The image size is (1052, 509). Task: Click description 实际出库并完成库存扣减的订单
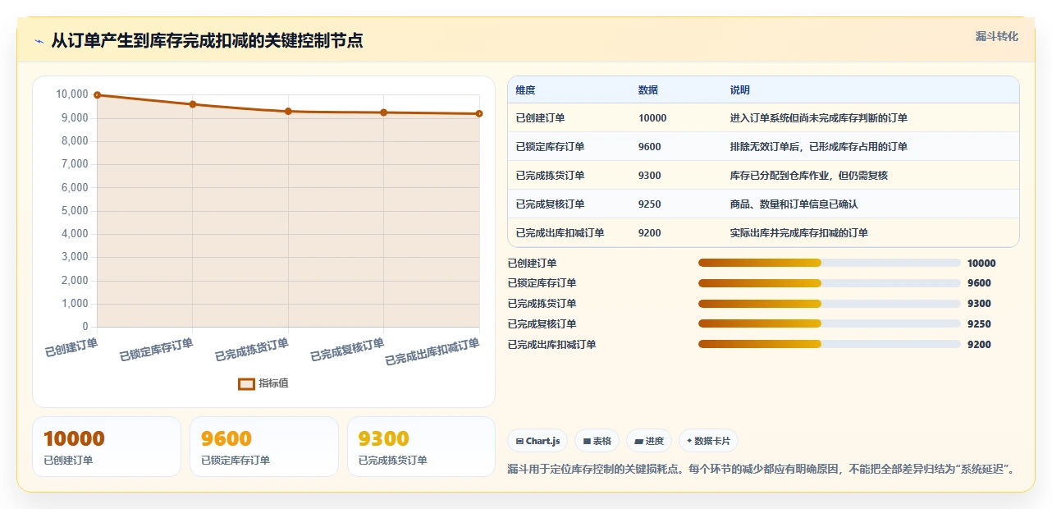click(799, 233)
